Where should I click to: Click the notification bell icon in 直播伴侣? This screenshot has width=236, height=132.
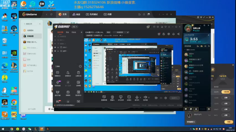pyautogui.click(x=173, y=34)
